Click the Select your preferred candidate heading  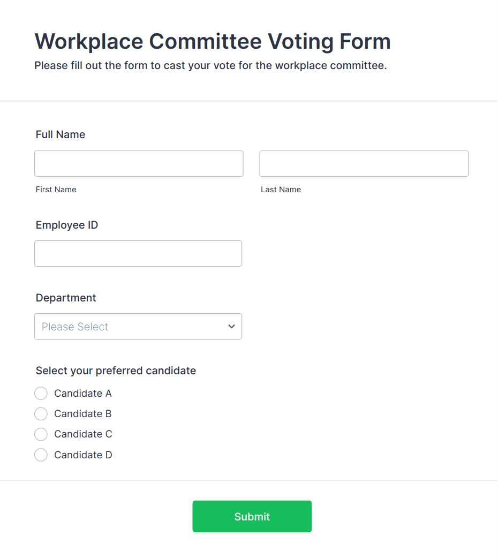[116, 371]
